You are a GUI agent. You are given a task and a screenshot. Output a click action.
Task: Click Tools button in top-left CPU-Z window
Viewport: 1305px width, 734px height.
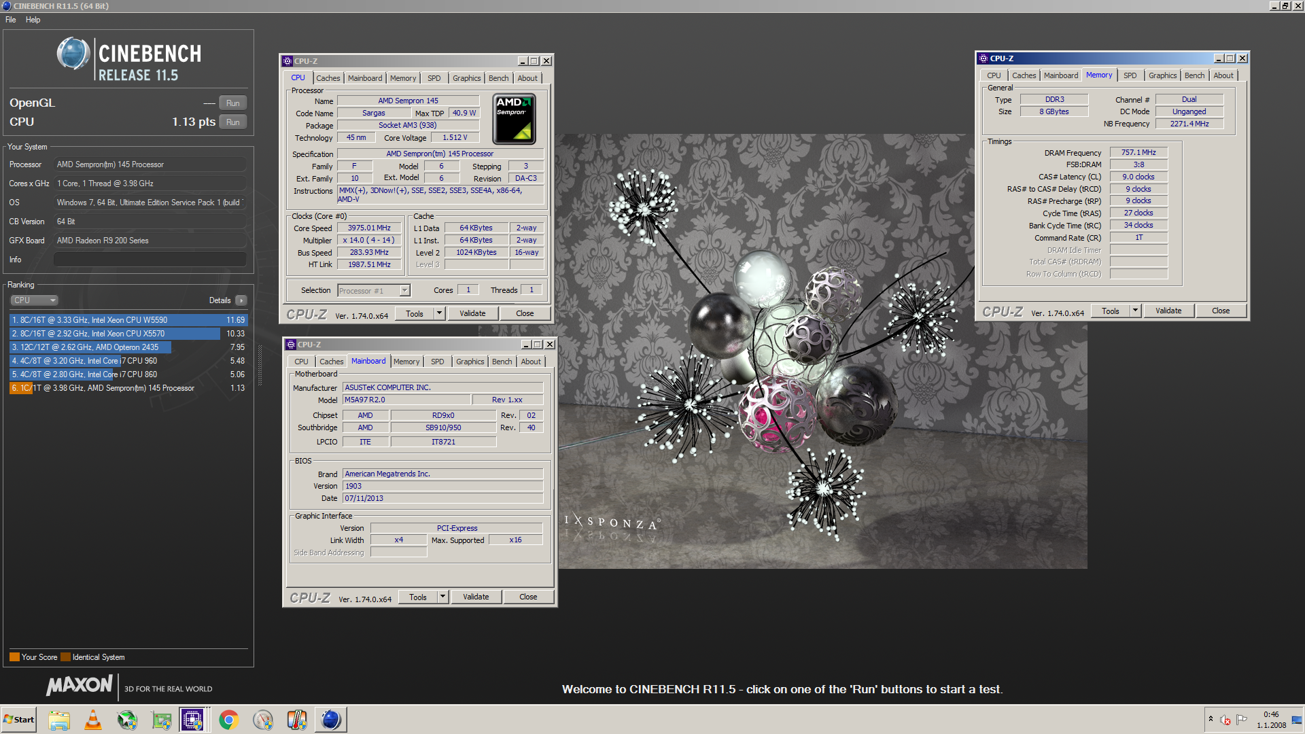coord(415,314)
